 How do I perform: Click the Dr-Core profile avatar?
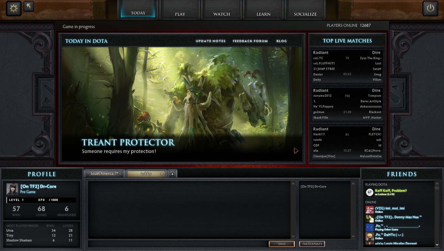click(x=12, y=189)
